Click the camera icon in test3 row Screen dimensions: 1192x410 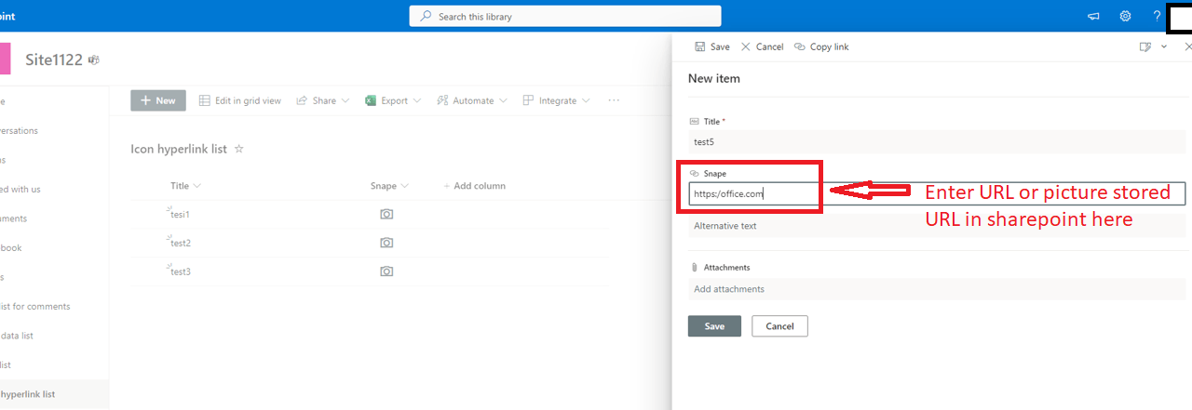pos(386,271)
